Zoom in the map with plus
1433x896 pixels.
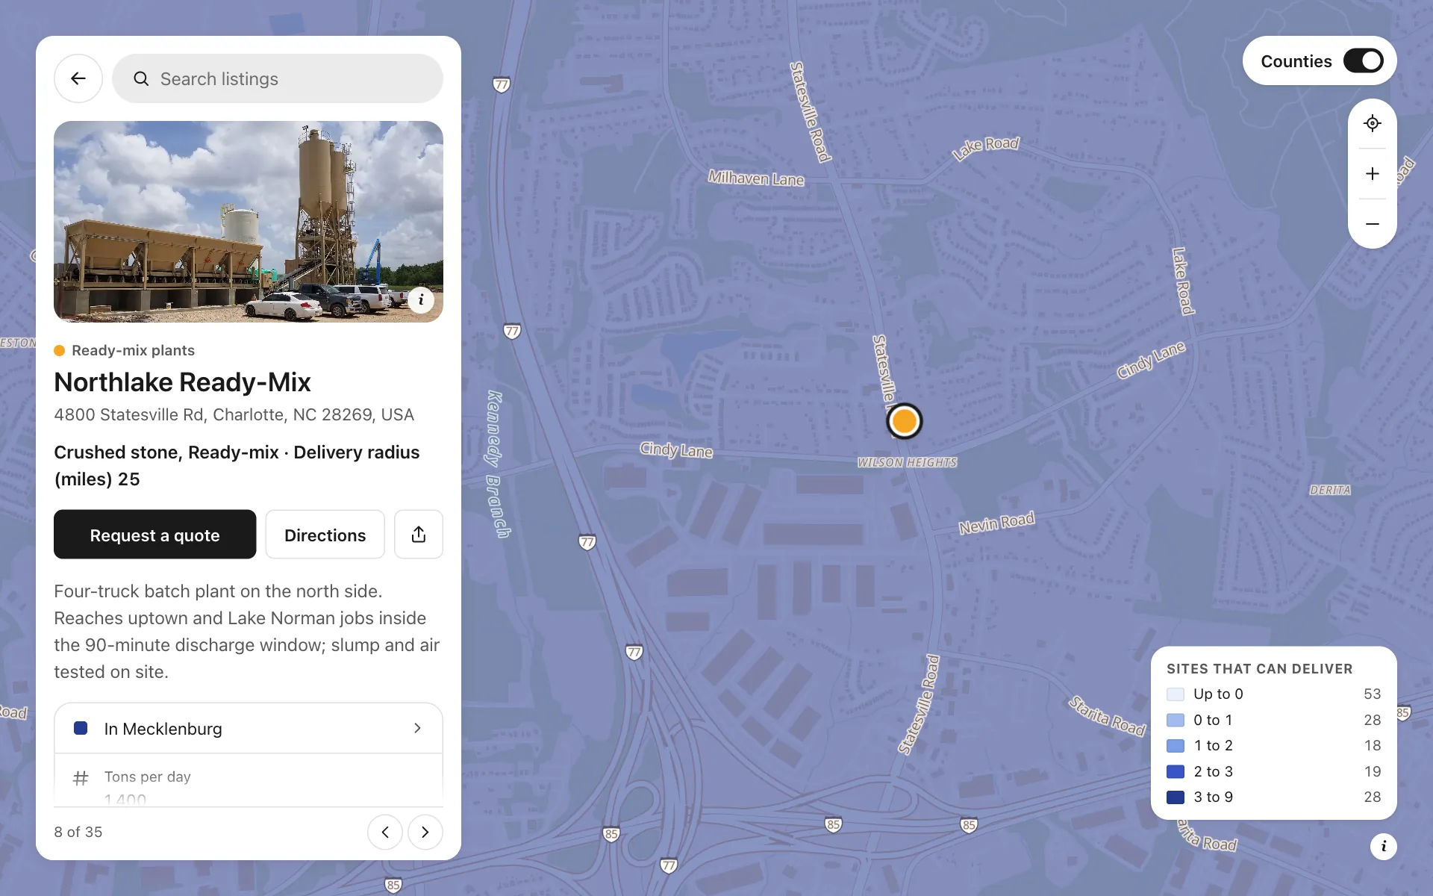coord(1373,173)
